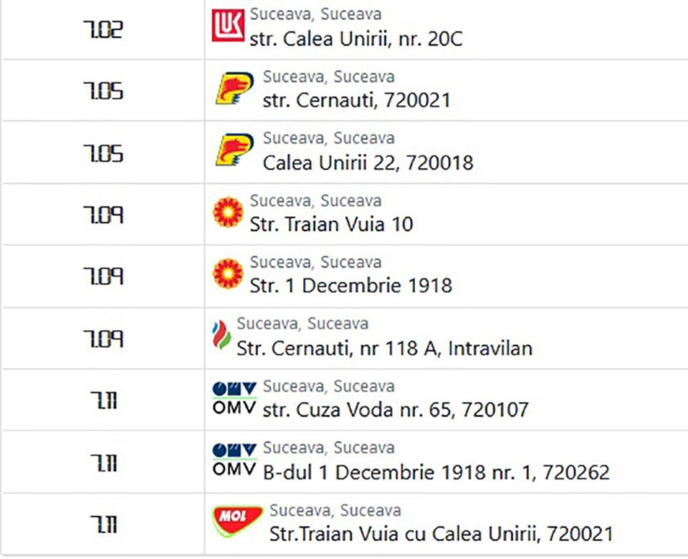Click the OMV logo beside B-dul 1 Decembrie 1918
The image size is (688, 559).
[234, 460]
